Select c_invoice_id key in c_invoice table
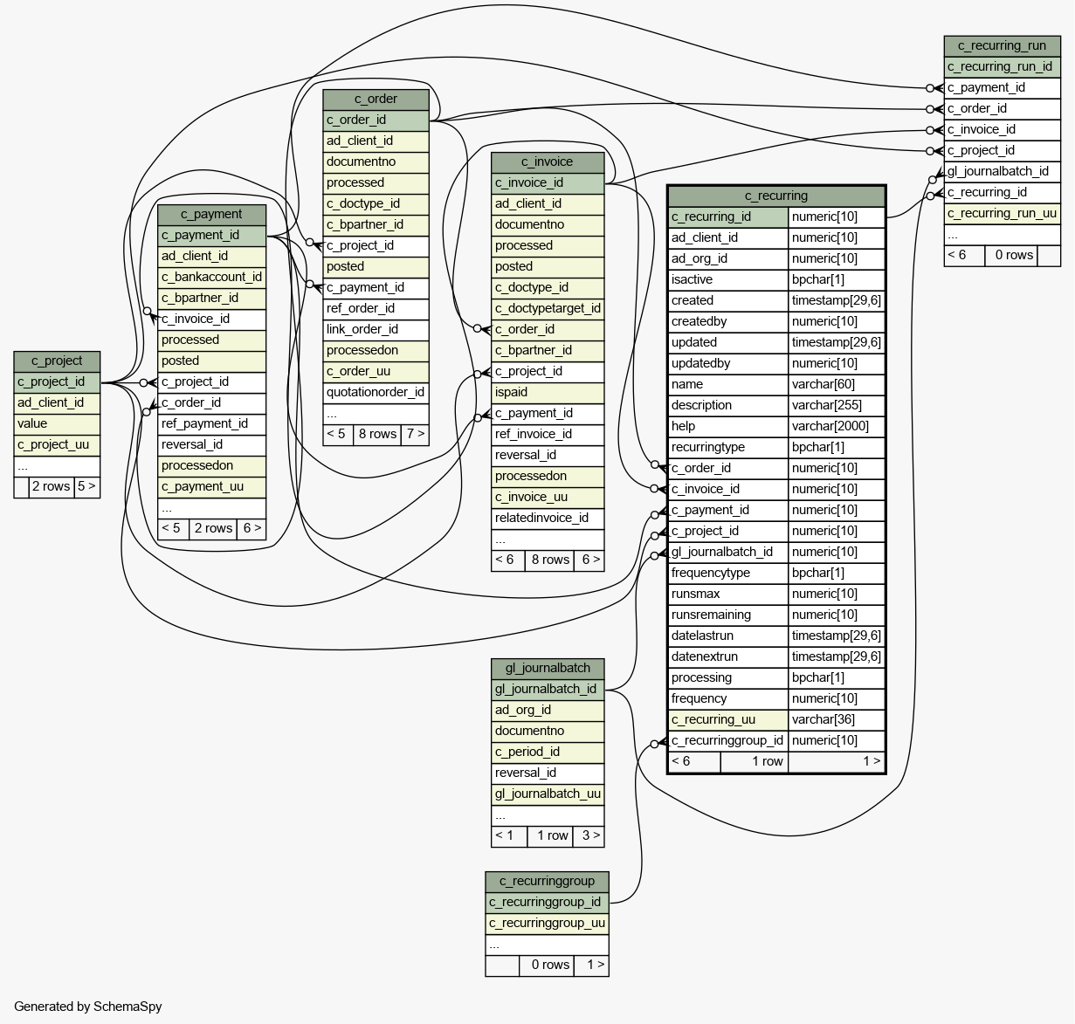The width and height of the screenshot is (1075, 1024). click(x=548, y=183)
